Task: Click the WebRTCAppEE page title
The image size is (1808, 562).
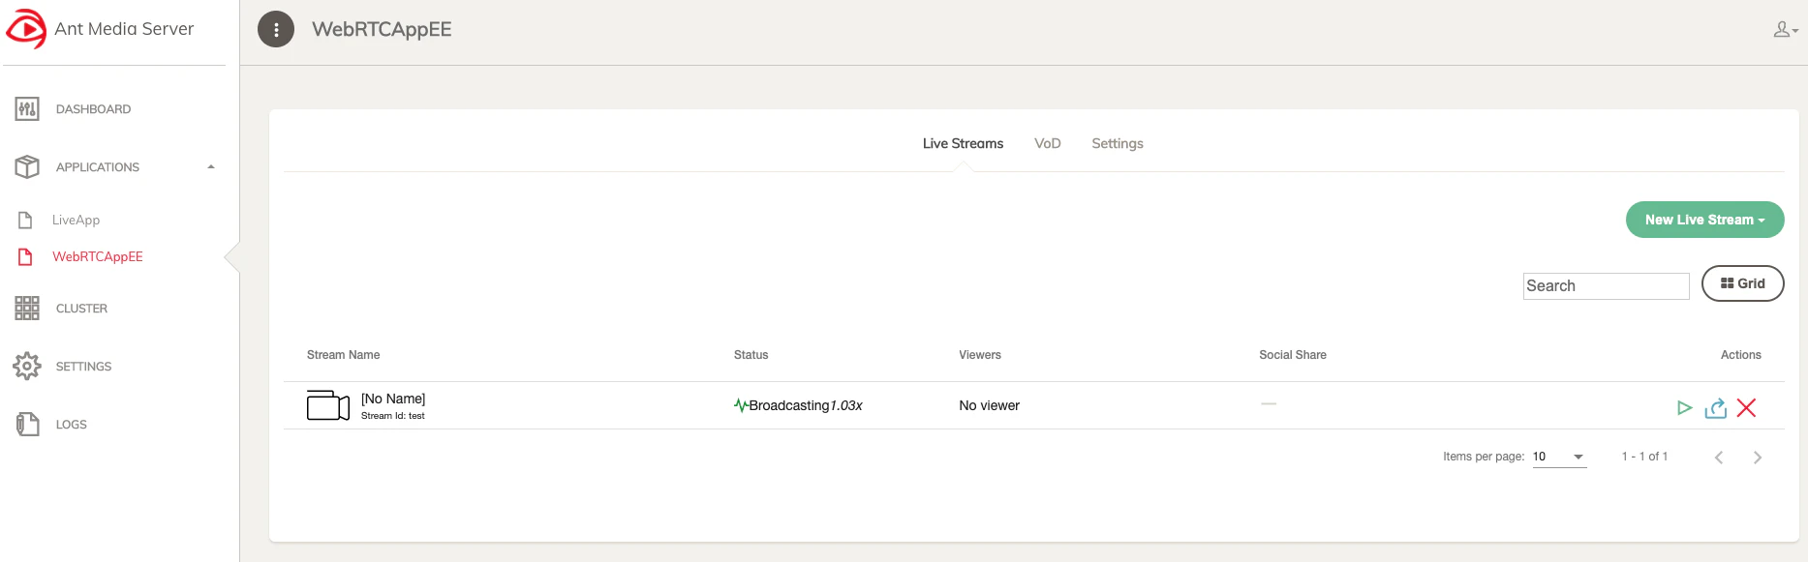Action: (382, 30)
